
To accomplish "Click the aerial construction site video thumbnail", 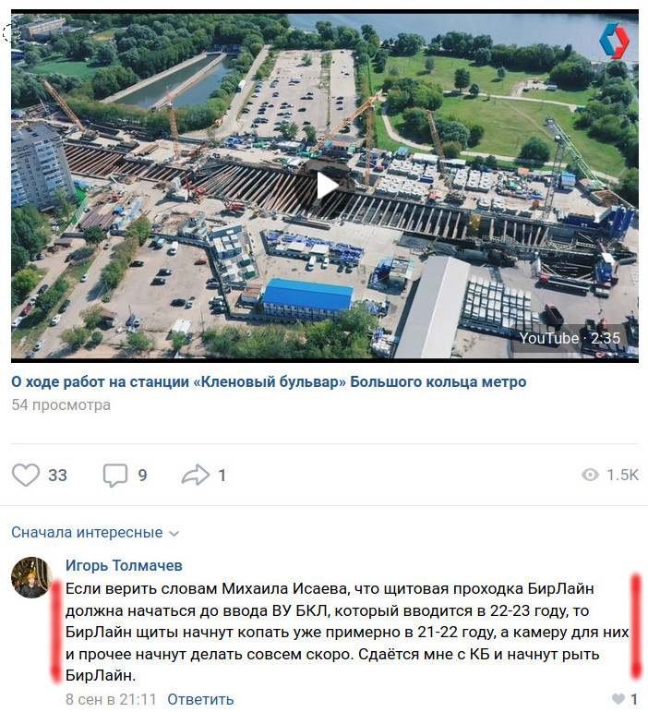I will click(x=324, y=186).
